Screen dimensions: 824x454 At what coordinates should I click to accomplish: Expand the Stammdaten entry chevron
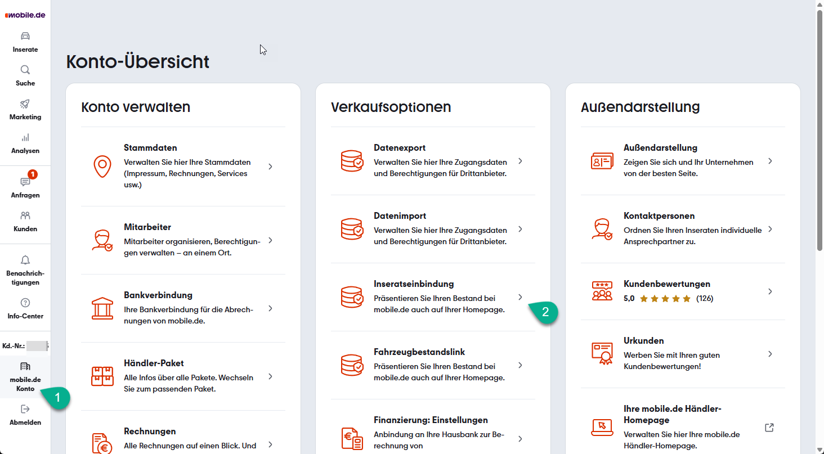point(270,167)
